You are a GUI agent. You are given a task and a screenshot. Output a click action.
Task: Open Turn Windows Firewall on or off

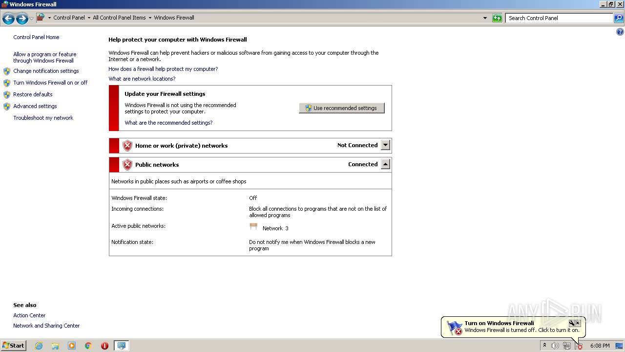pyautogui.click(x=50, y=83)
